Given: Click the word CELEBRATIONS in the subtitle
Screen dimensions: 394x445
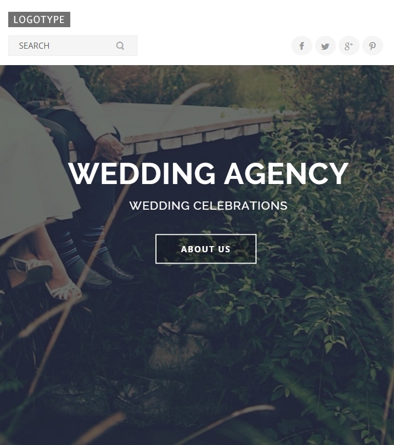Looking at the screenshot, I should coord(240,206).
